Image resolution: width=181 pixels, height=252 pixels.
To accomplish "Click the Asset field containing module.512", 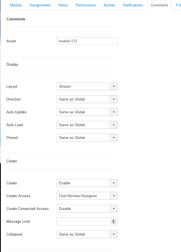I will pos(87,41).
